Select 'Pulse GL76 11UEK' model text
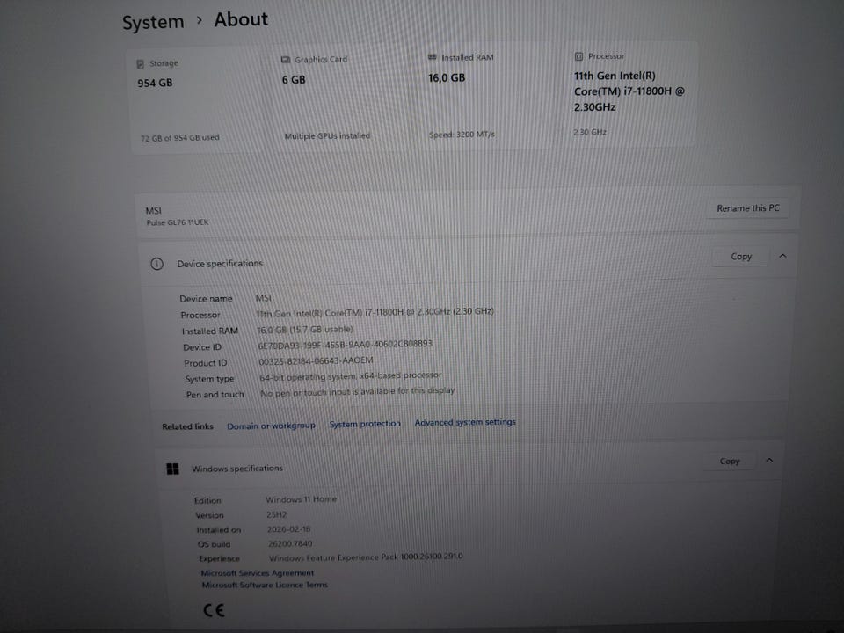 [x=177, y=222]
